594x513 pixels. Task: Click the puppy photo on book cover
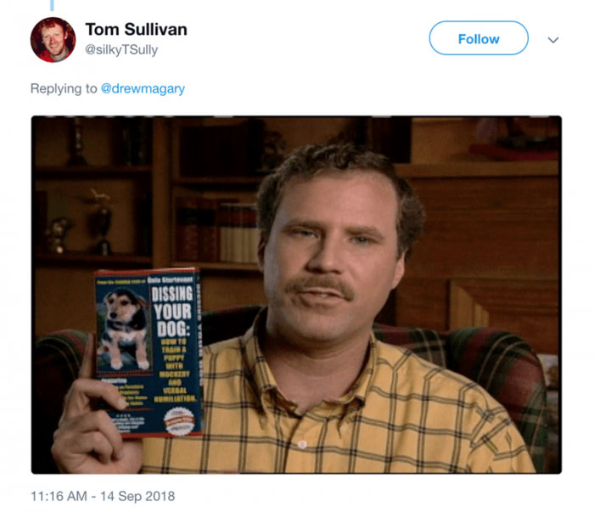pos(124,329)
